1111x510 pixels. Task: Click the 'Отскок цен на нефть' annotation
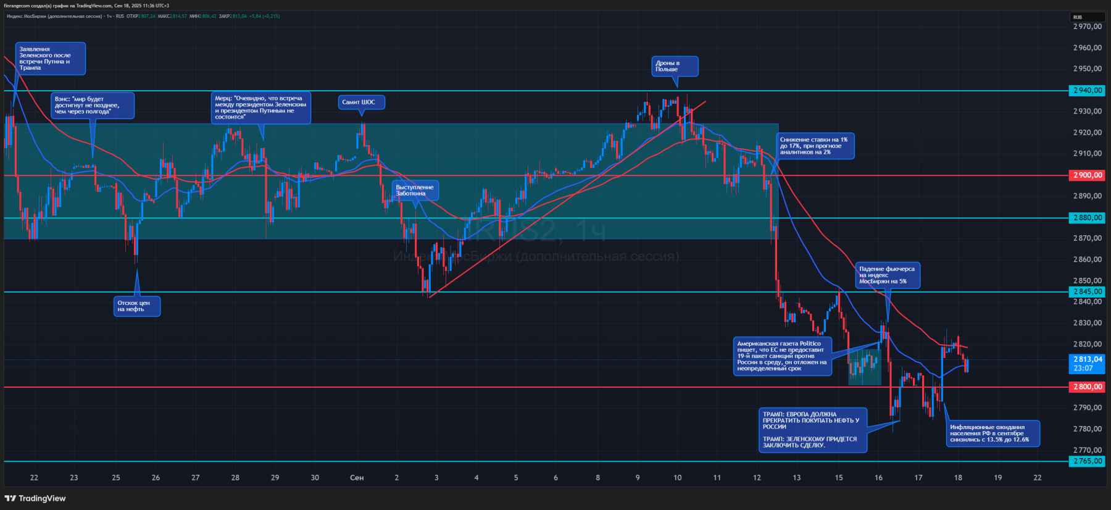pos(137,306)
